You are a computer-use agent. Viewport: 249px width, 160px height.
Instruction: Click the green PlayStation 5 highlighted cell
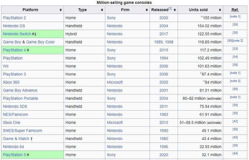[x=32, y=155]
